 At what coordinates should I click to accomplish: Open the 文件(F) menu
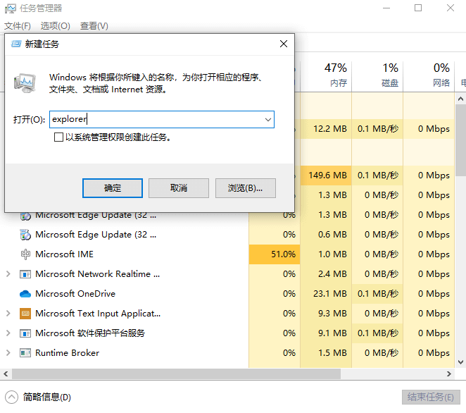click(18, 26)
